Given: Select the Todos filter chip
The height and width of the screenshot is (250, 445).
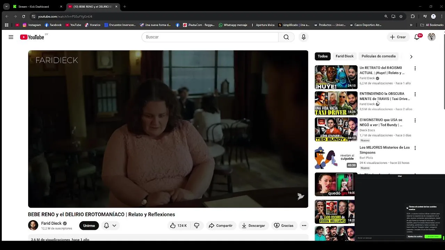Looking at the screenshot, I should click(323, 56).
